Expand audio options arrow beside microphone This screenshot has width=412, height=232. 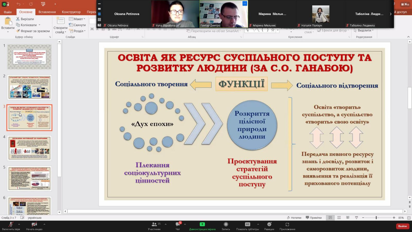(x=19, y=224)
